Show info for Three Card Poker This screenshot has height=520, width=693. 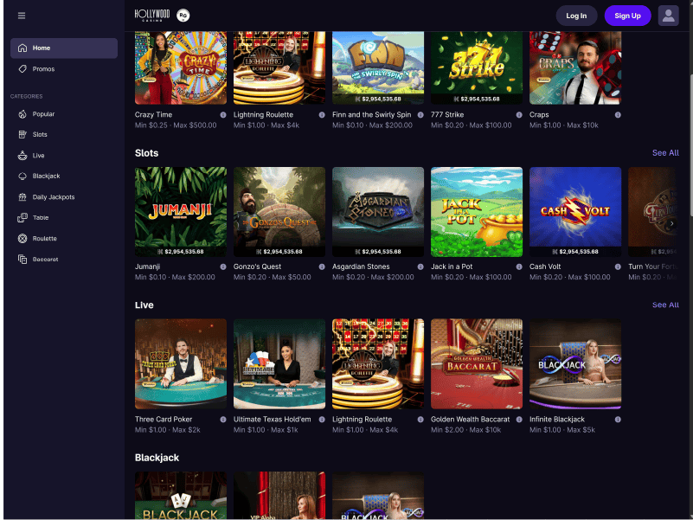[x=223, y=419]
